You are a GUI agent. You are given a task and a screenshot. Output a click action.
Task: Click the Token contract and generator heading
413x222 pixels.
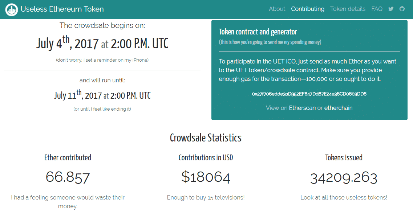coord(258,32)
